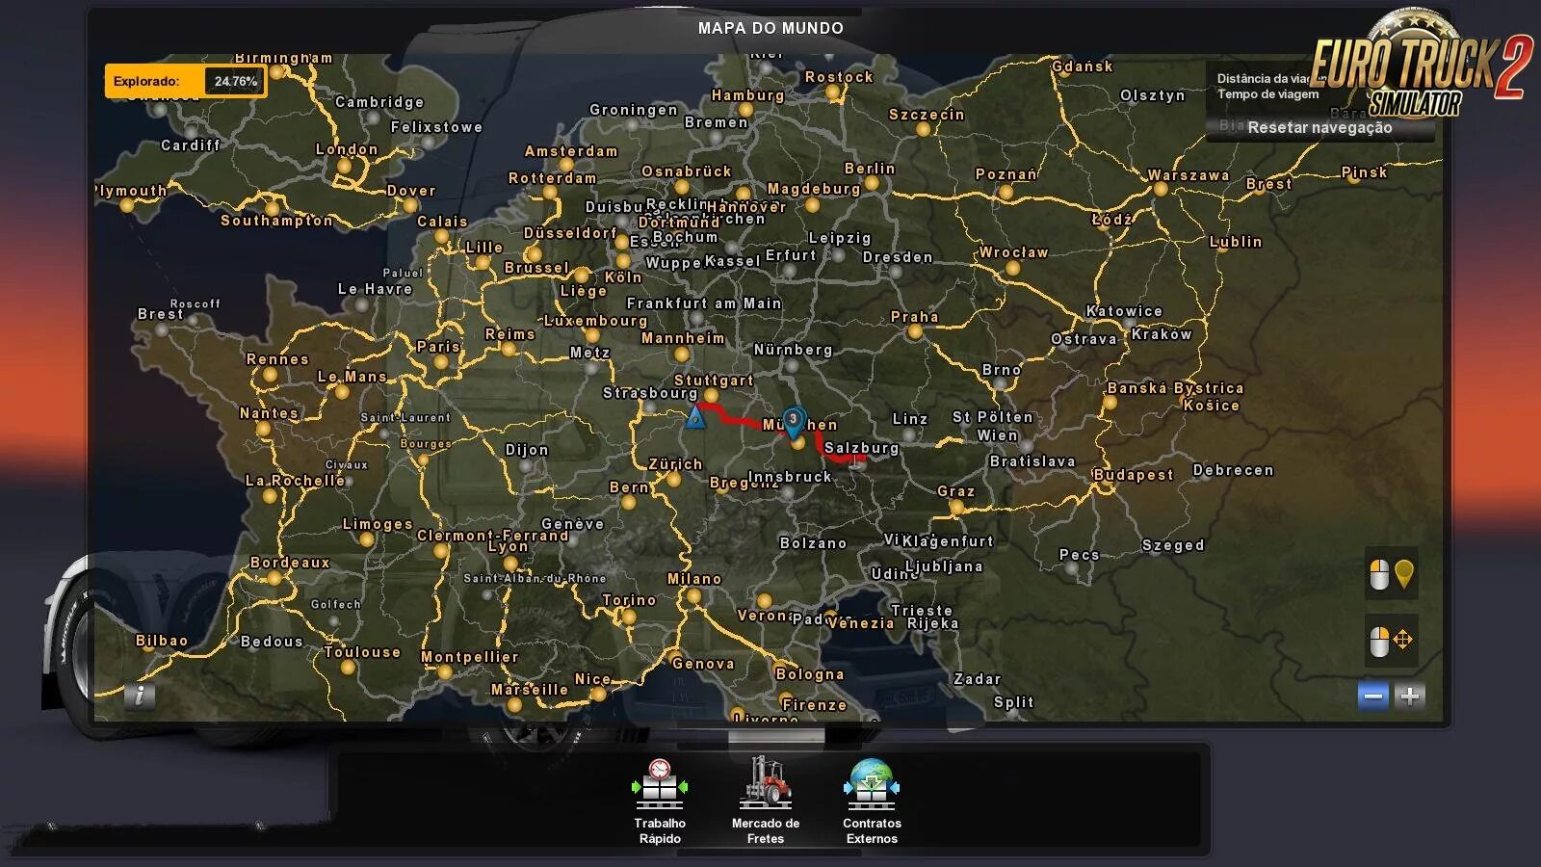
Task: Open the Trabalho Rápido quick job icon
Action: (x=660, y=784)
